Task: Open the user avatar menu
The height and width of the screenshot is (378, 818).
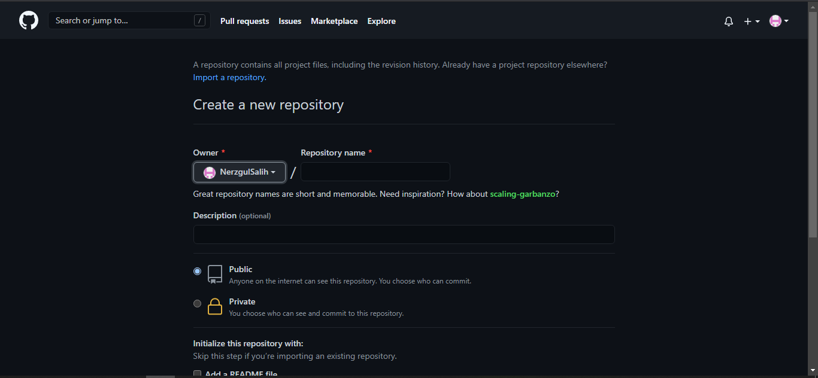Action: [779, 21]
